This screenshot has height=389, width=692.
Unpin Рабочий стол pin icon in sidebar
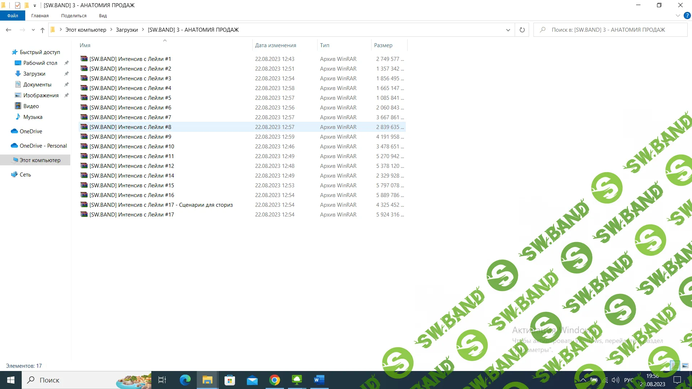pos(66,63)
